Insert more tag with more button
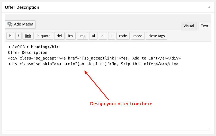The width and height of the screenshot is (216, 136). 138,36
